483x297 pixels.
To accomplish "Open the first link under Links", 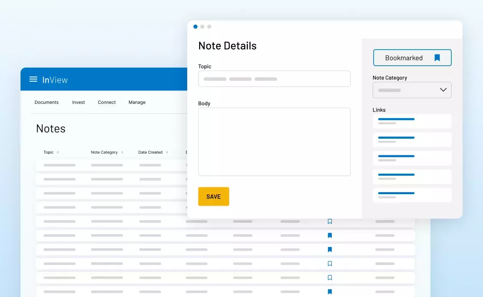I will pyautogui.click(x=412, y=121).
